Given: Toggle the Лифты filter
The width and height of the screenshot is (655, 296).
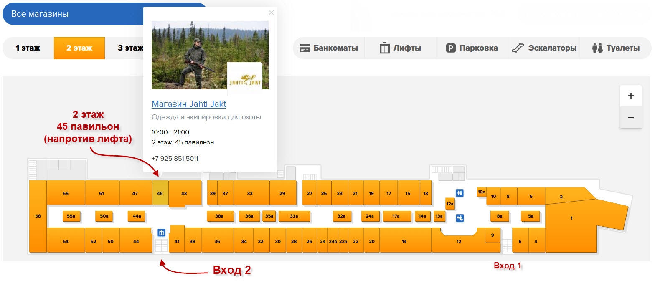Looking at the screenshot, I should click(x=400, y=48).
